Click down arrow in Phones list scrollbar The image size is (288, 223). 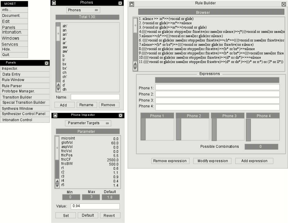58,90
